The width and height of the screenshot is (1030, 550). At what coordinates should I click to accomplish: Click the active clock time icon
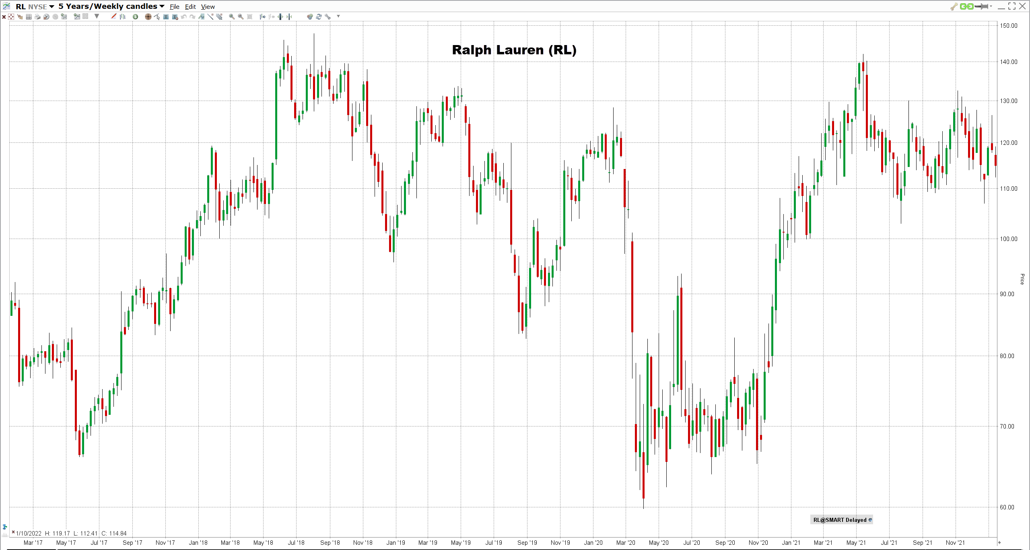coord(46,17)
